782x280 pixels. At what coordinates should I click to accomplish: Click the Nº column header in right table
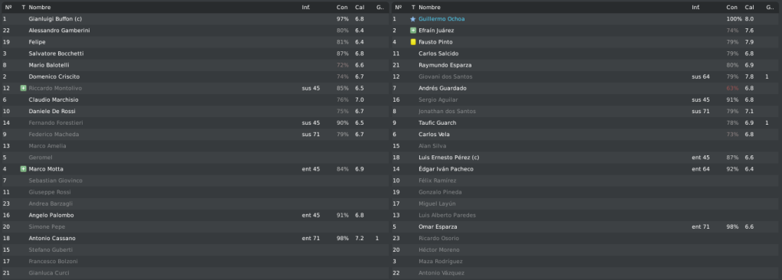tap(399, 8)
